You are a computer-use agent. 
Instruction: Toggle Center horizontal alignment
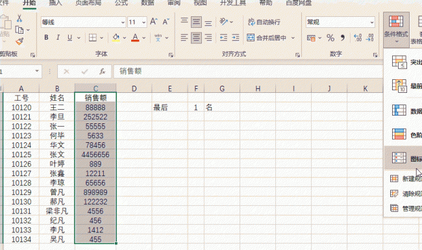coord(196,38)
